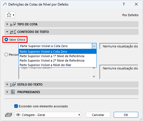Open the Cotagem - Geral layer dropdown
The width and height of the screenshot is (143, 121).
[x=48, y=115]
